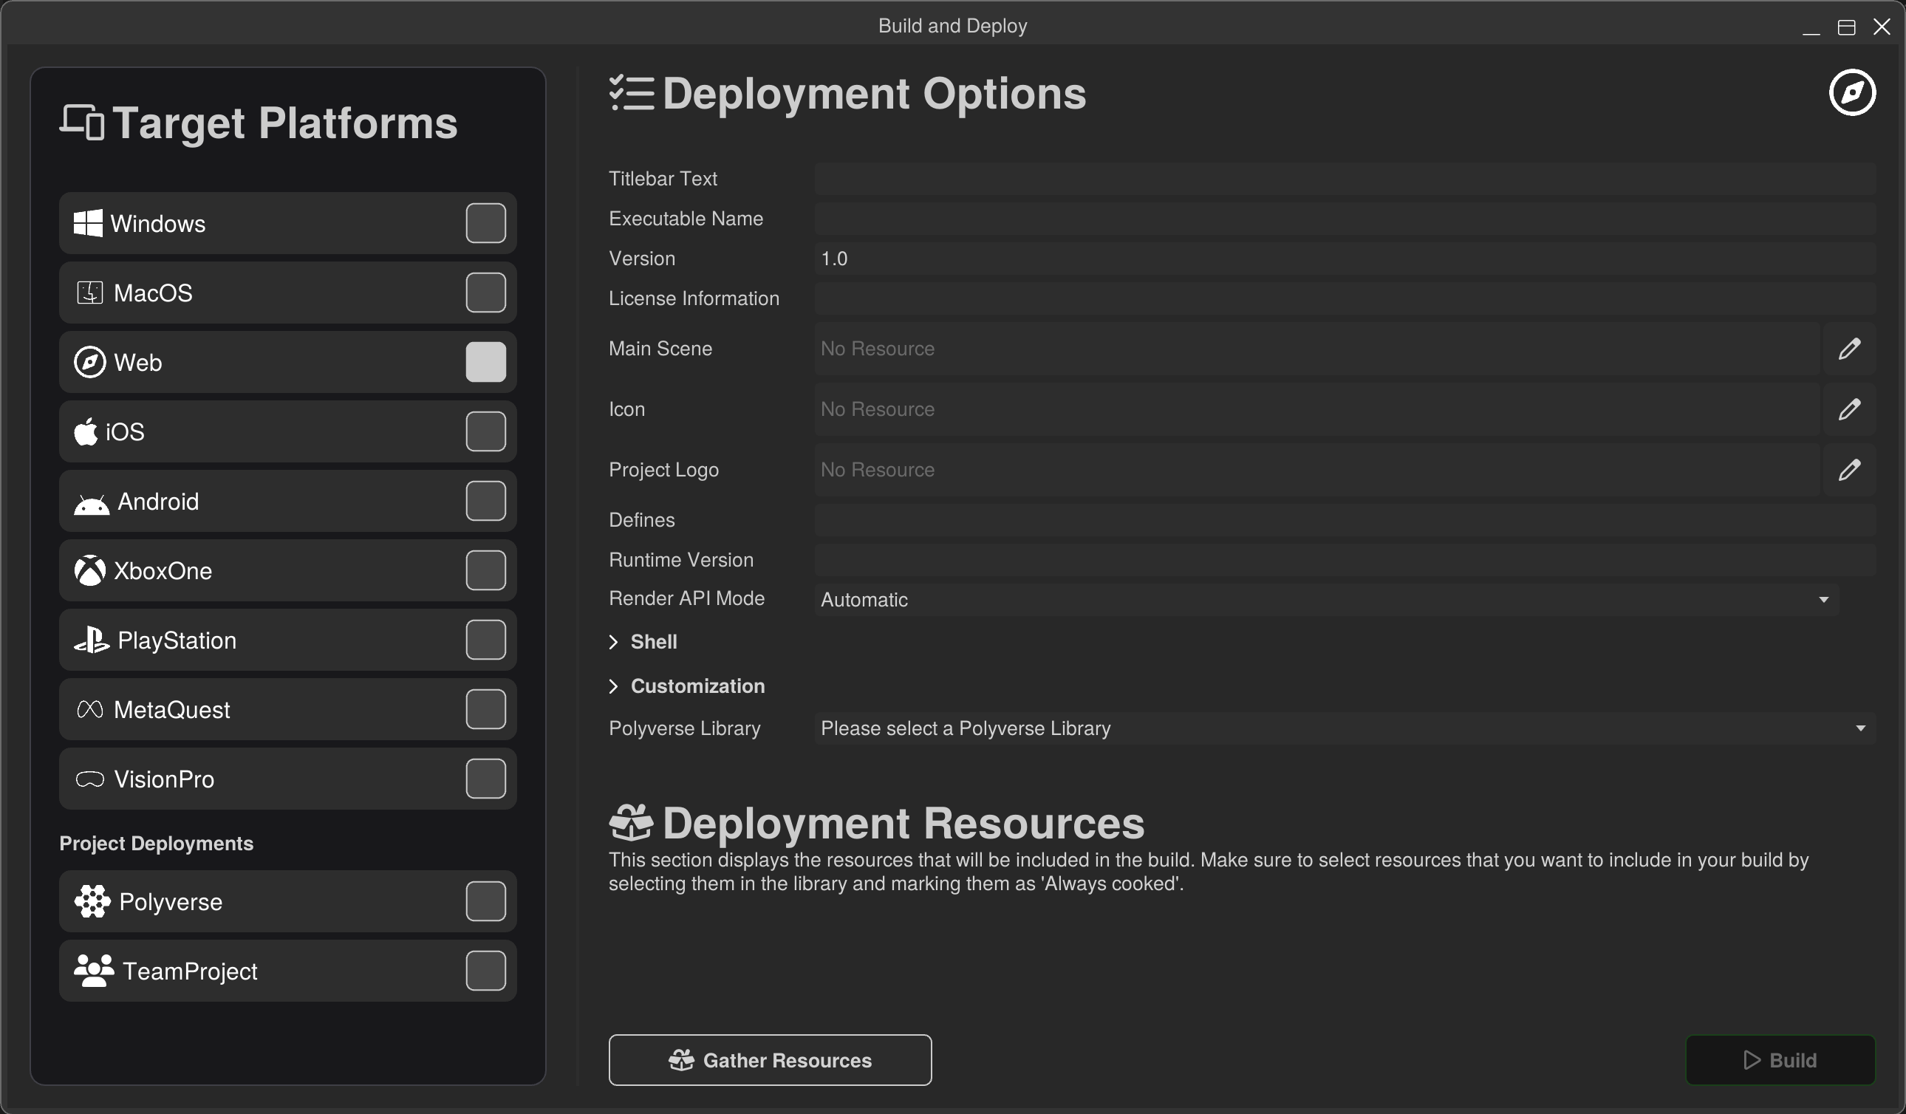1906x1114 pixels.
Task: Click the iOS Apple icon
Action: (x=86, y=431)
